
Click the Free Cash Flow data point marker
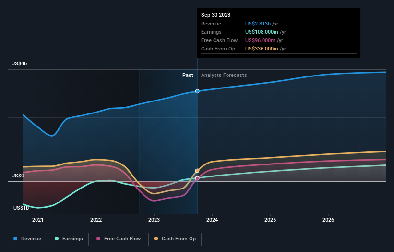pyautogui.click(x=197, y=178)
